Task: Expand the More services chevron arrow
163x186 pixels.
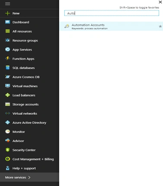Action: [29, 177]
